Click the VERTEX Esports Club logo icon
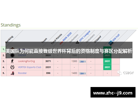 pyautogui.click(x=12, y=67)
